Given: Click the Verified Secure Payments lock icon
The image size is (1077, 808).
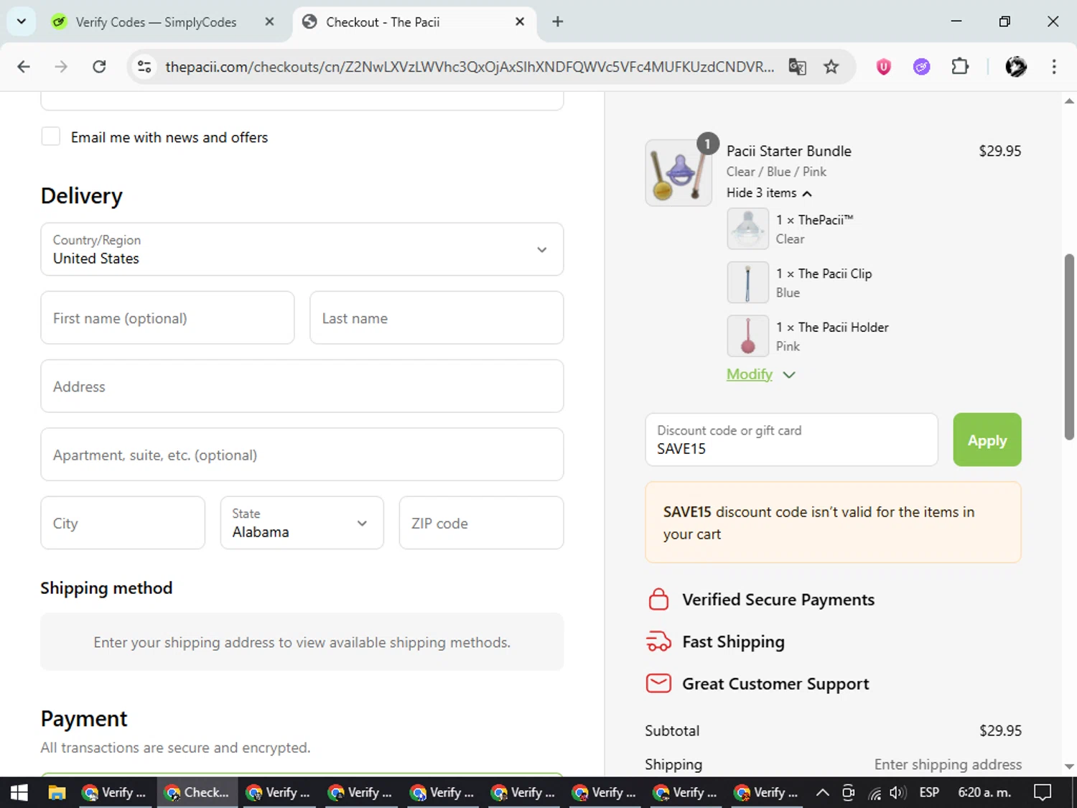Looking at the screenshot, I should click(658, 599).
